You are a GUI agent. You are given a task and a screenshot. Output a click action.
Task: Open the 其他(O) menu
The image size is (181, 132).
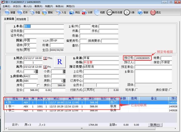pyautogui.click(x=70, y=6)
